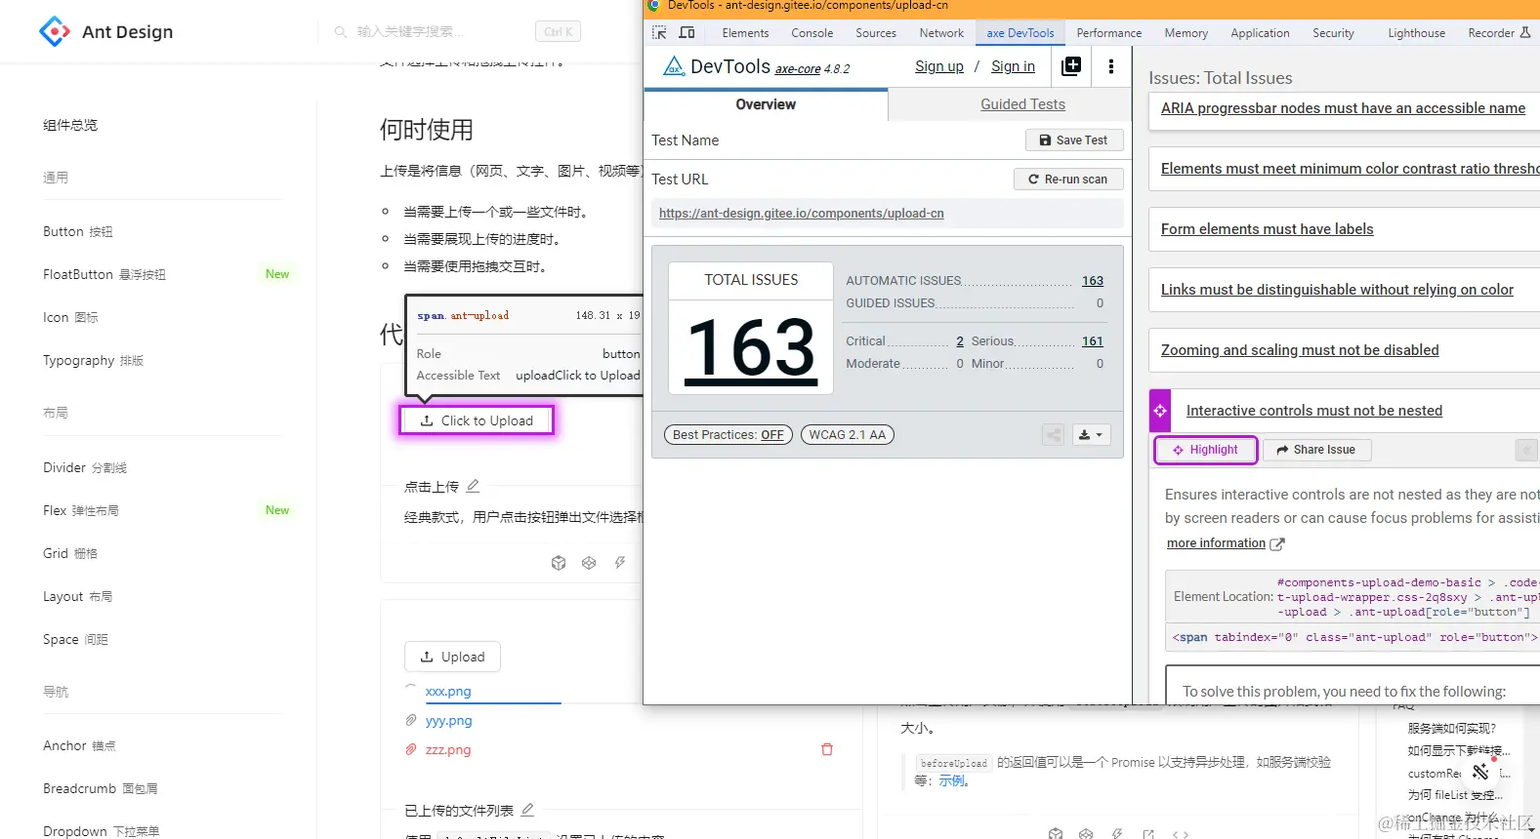Screen dimensions: 1540x839
Task: Open the export download dropdown
Action: pyautogui.click(x=1092, y=435)
